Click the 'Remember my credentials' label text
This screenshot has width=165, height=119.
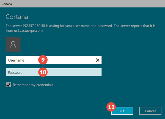pyautogui.click(x=33, y=85)
